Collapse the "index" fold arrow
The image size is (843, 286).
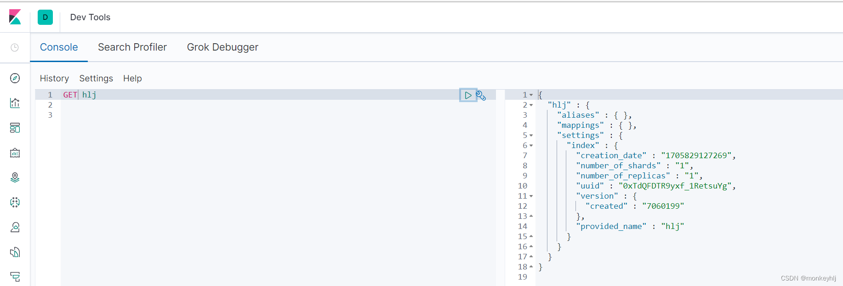[x=531, y=146]
